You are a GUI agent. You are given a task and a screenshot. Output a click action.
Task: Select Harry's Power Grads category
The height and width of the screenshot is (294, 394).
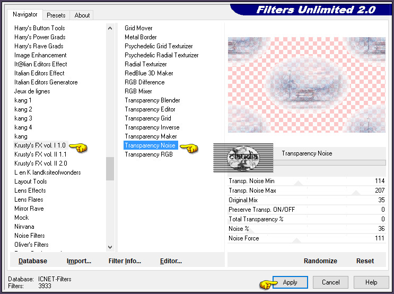click(x=40, y=37)
